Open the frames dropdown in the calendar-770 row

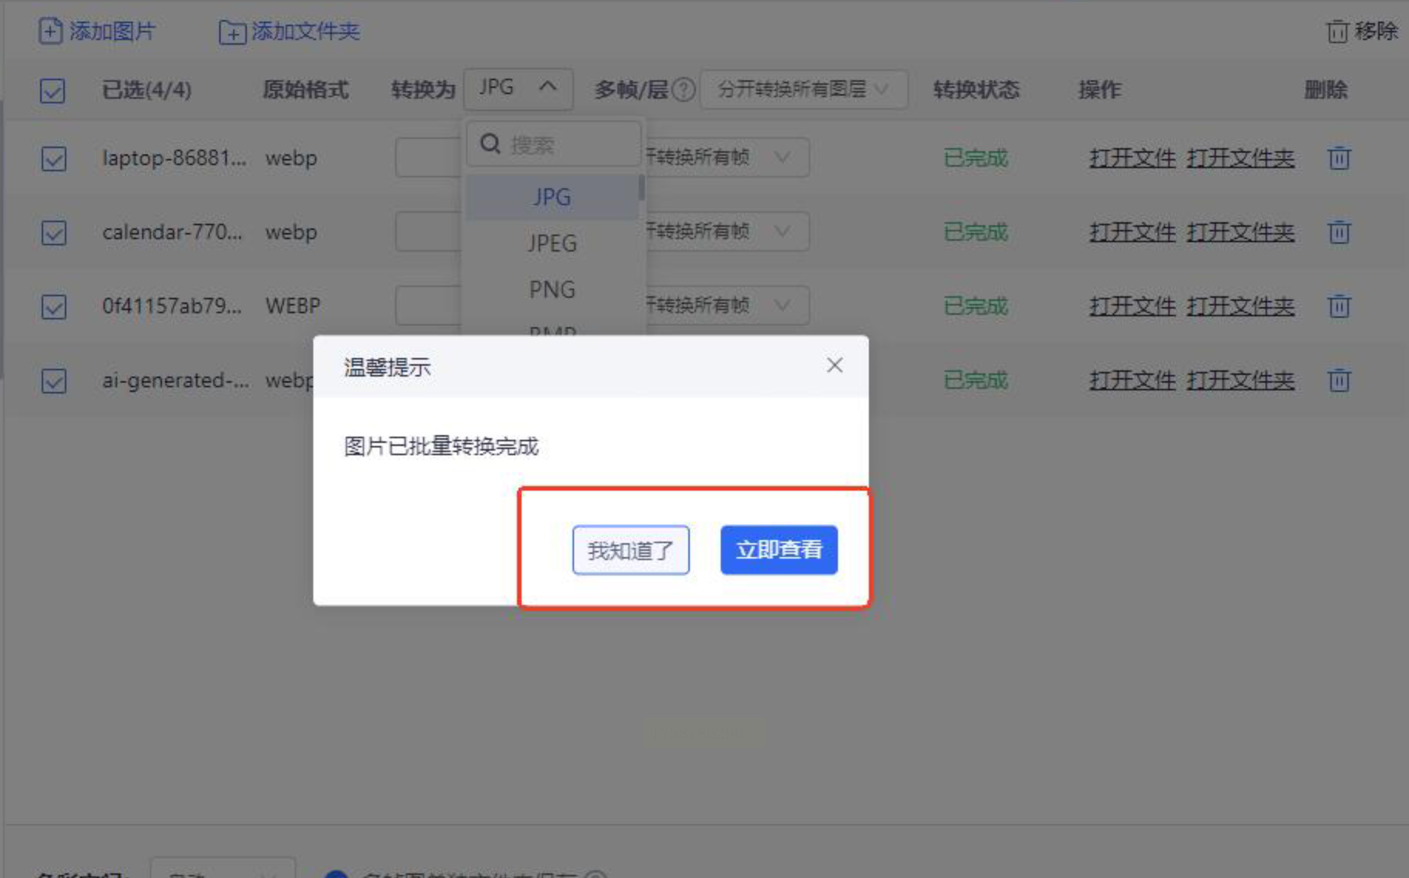(727, 231)
